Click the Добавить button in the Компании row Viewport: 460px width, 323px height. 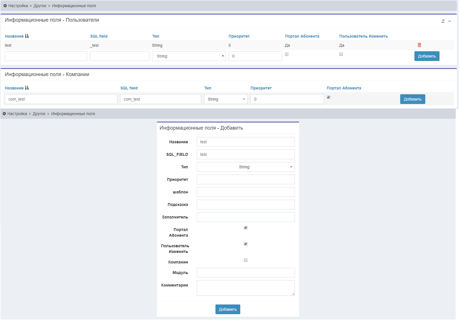[x=412, y=99]
